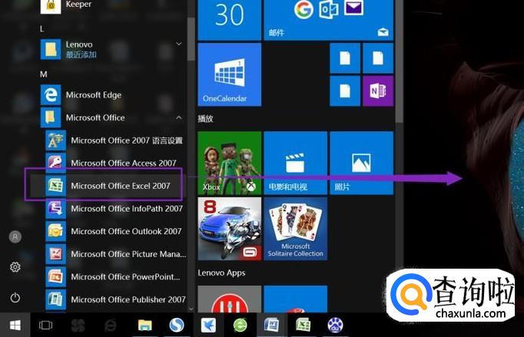Open the OneCalendar tile
This screenshot has height=337, width=524.
coord(229,74)
